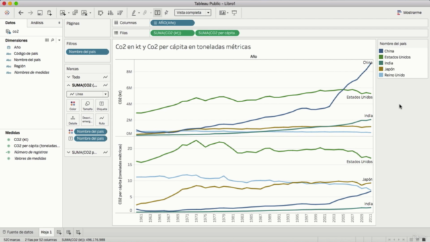Screen dimensions: 430x242
Task: Click the fix axes pin icon
Action: point(166,13)
